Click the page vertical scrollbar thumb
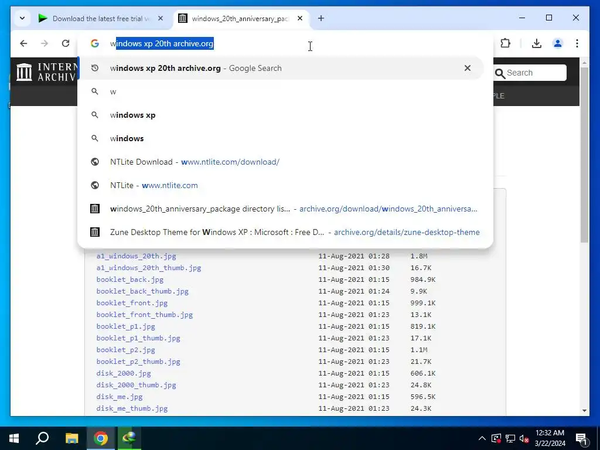Screen dimensions: 600x450 click(584, 154)
